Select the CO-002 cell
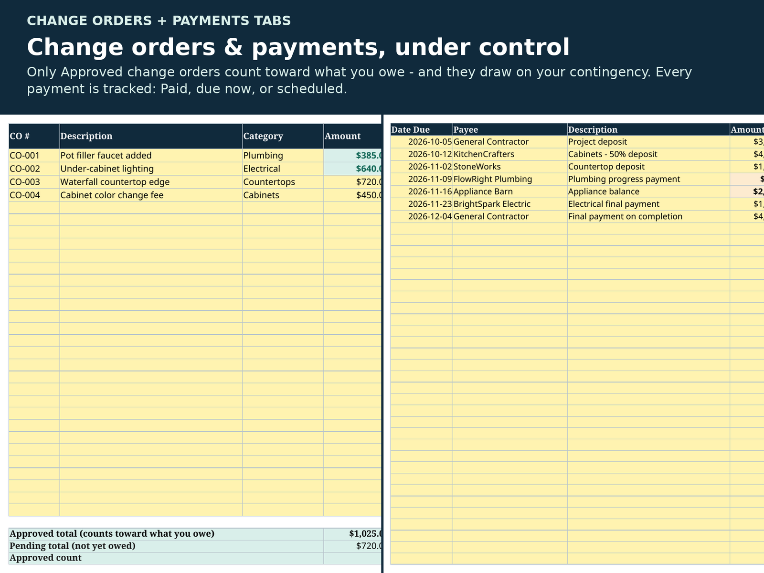 click(34, 169)
